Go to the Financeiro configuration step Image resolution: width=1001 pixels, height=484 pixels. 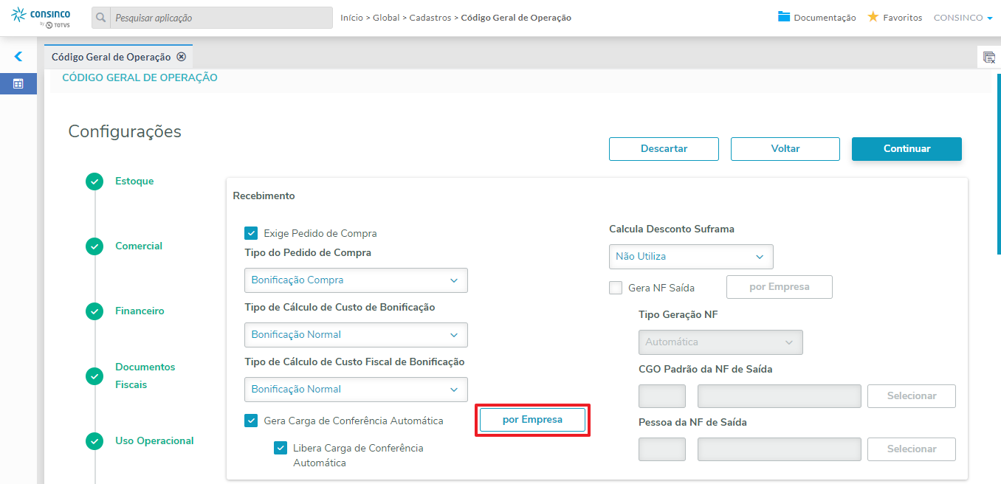pyautogui.click(x=140, y=311)
